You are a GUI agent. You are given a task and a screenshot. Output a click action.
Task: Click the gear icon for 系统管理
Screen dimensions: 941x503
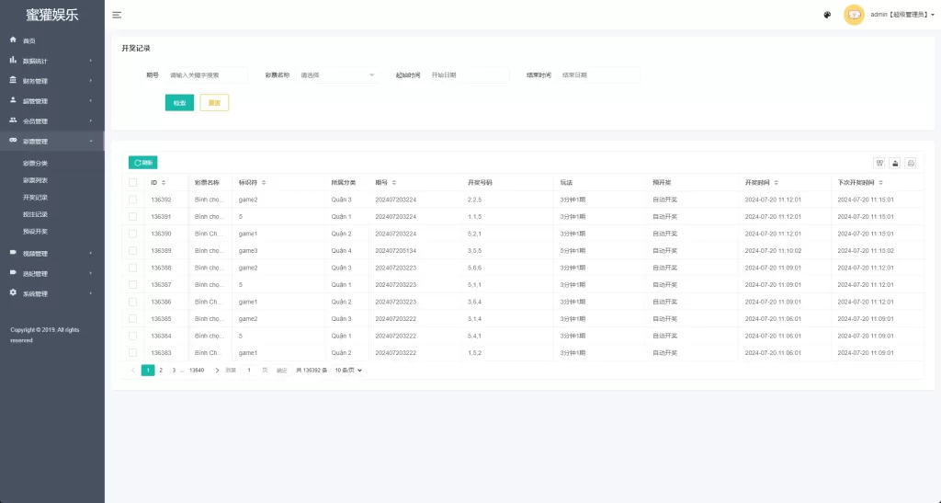tap(13, 293)
